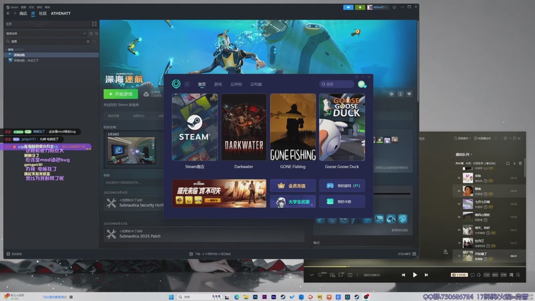Open the screenshot thumbnail dated 1月26日
The height and width of the screenshot is (301, 535).
click(x=131, y=150)
